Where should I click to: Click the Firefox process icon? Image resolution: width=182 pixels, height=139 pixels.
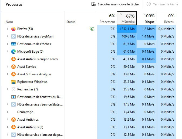point(14,29)
